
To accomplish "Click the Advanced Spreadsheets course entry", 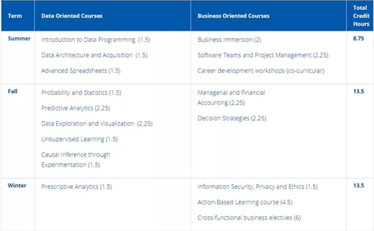I will pos(81,71).
